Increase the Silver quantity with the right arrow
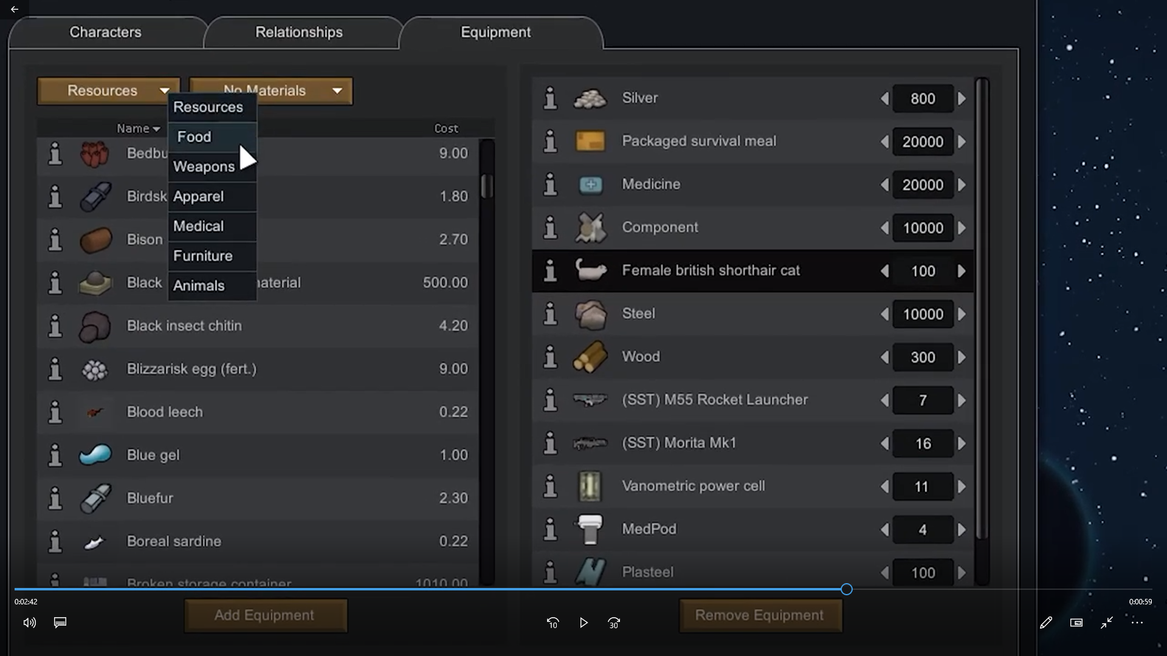Viewport: 1167px width, 656px height. coord(962,98)
